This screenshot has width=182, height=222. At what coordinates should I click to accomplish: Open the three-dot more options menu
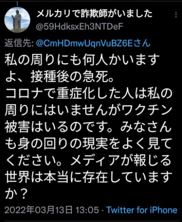click(x=176, y=15)
